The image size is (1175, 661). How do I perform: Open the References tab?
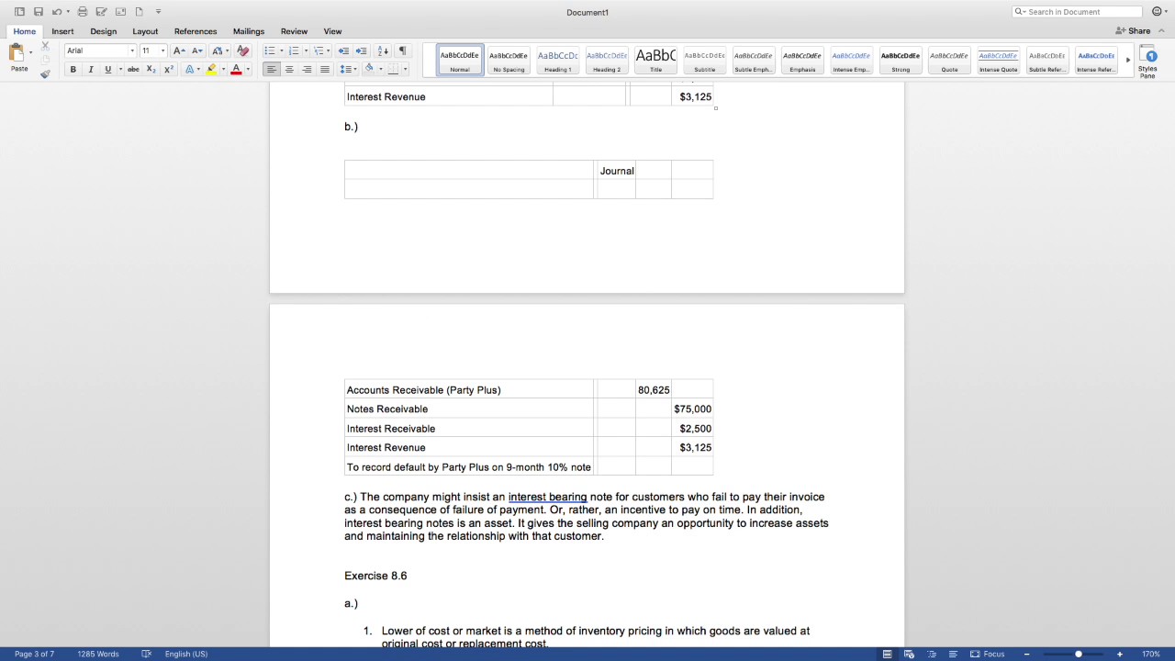coord(196,31)
